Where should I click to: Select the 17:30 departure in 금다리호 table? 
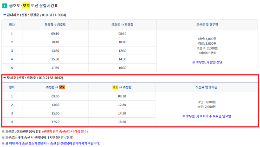click(x=55, y=68)
